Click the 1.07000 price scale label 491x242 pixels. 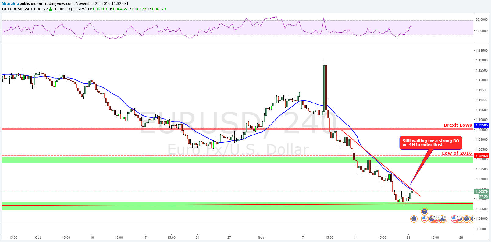tap(482, 179)
